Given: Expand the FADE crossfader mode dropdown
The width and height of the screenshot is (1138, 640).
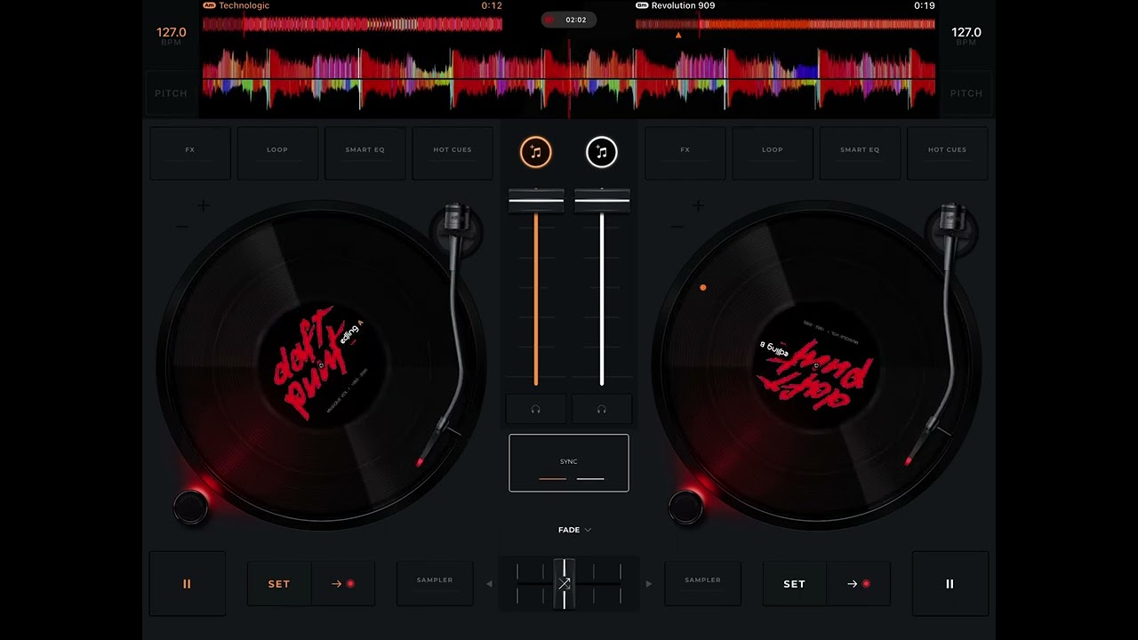Looking at the screenshot, I should click(574, 530).
